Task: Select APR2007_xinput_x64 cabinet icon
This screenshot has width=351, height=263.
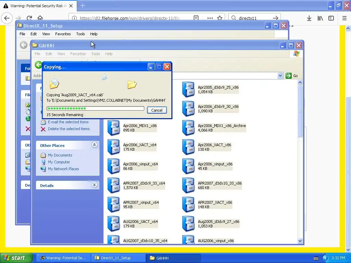Action: click(x=114, y=205)
